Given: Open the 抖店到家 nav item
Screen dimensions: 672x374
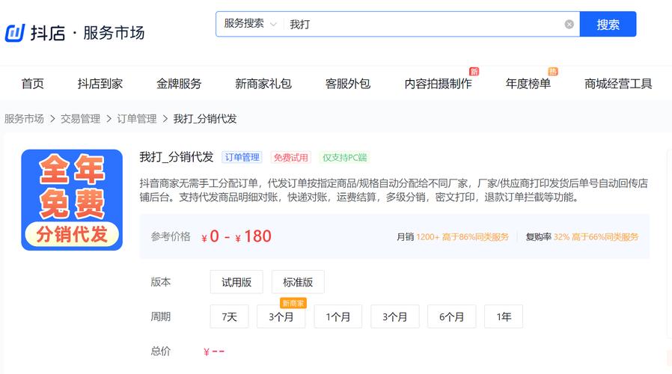Looking at the screenshot, I should (x=100, y=84).
